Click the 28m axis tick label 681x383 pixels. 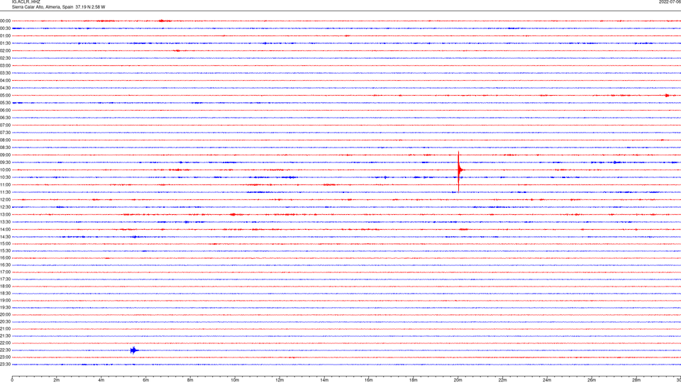coord(636,380)
